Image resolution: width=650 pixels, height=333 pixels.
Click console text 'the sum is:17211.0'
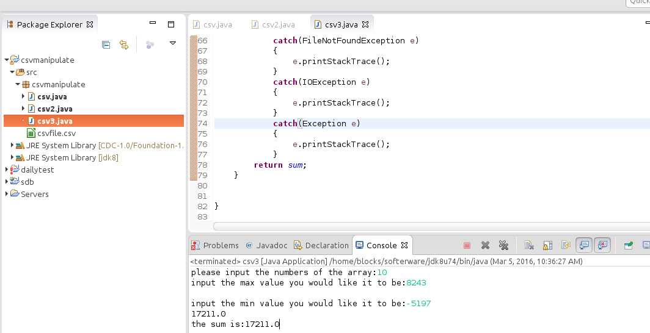point(235,324)
